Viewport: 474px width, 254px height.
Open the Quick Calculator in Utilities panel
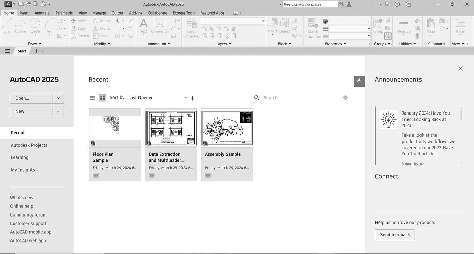click(x=417, y=36)
